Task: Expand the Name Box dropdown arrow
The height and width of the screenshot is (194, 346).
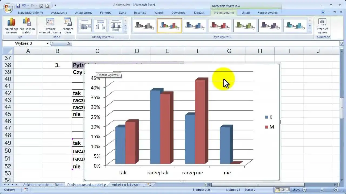Action: coord(47,43)
